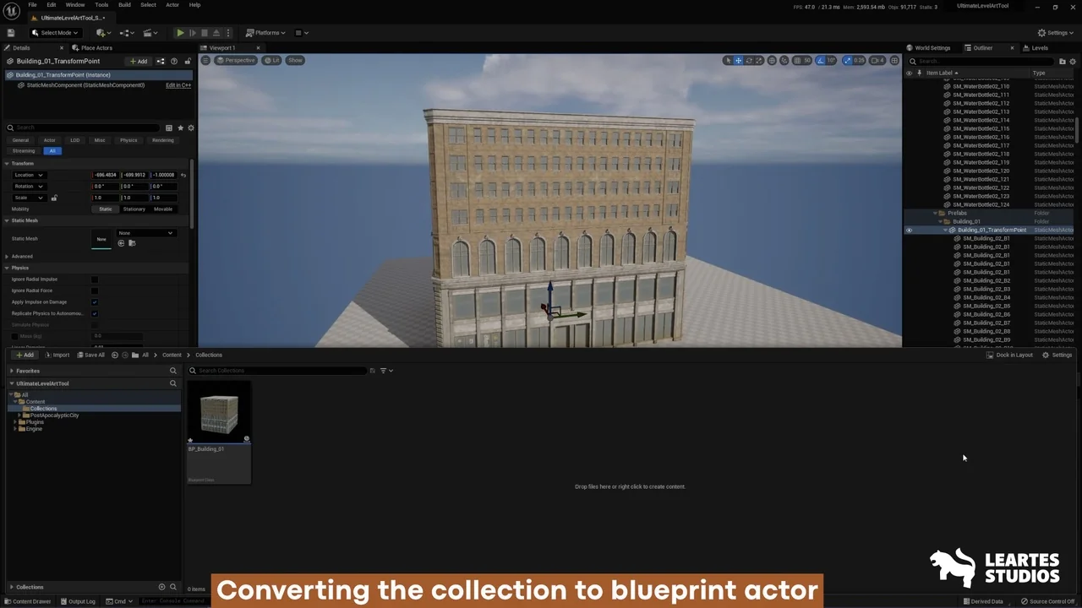The image size is (1082, 608).
Task: Uncheck Apply Impulse on Damage
Action: click(95, 302)
